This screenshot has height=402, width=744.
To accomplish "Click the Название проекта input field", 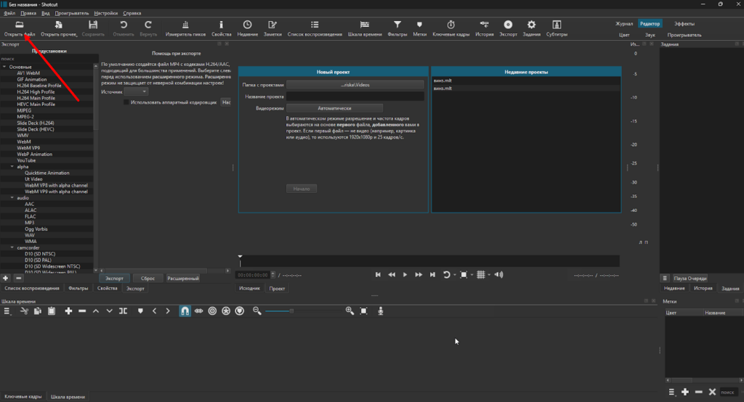I will (355, 97).
